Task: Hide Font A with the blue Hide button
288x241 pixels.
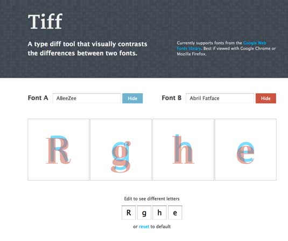Action: coord(132,98)
